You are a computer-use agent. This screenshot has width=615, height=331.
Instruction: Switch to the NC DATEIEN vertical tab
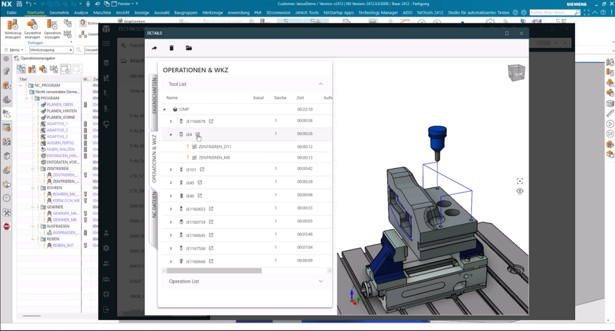(154, 205)
